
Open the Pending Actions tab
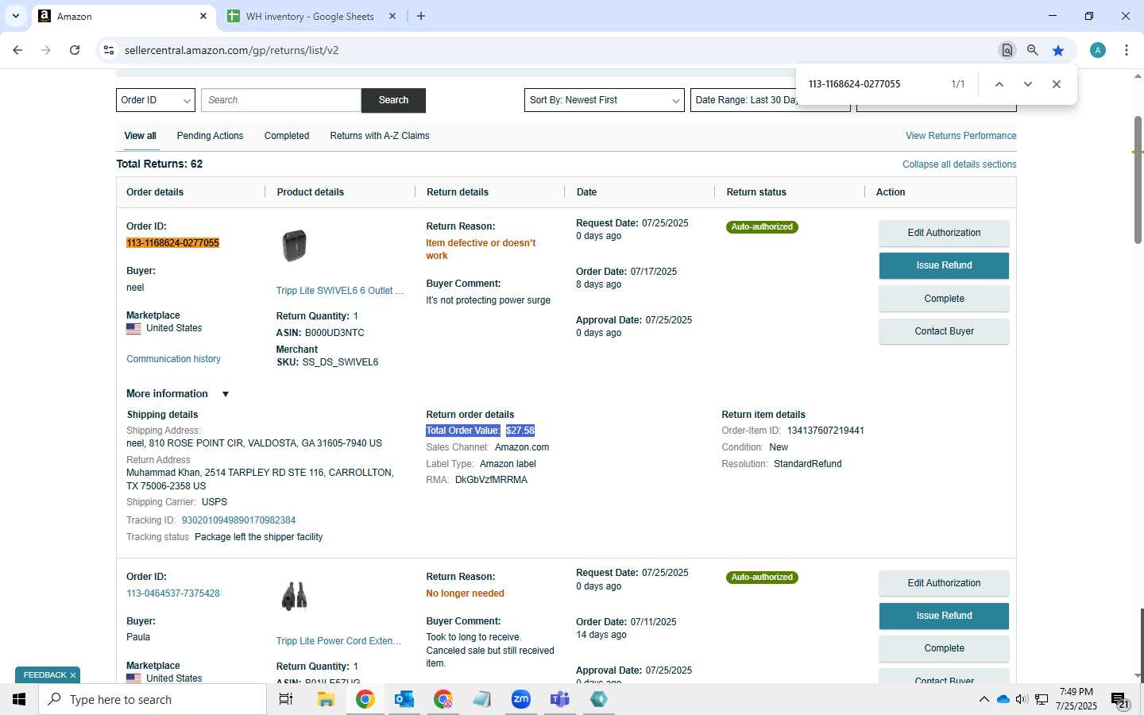(210, 136)
